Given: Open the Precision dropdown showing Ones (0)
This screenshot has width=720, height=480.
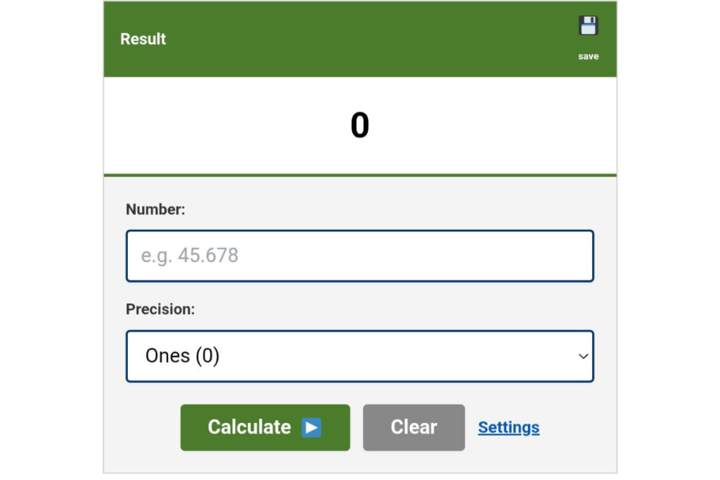Looking at the screenshot, I should 360,356.
